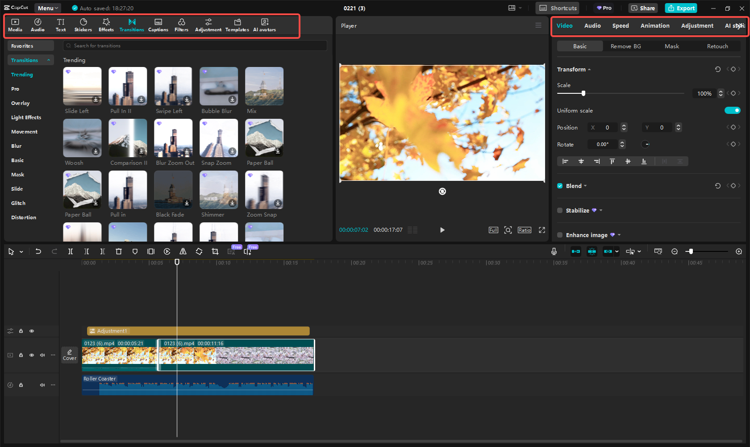Click the Mirror icon in the timeline toolbar
The width and height of the screenshot is (750, 447).
point(183,251)
